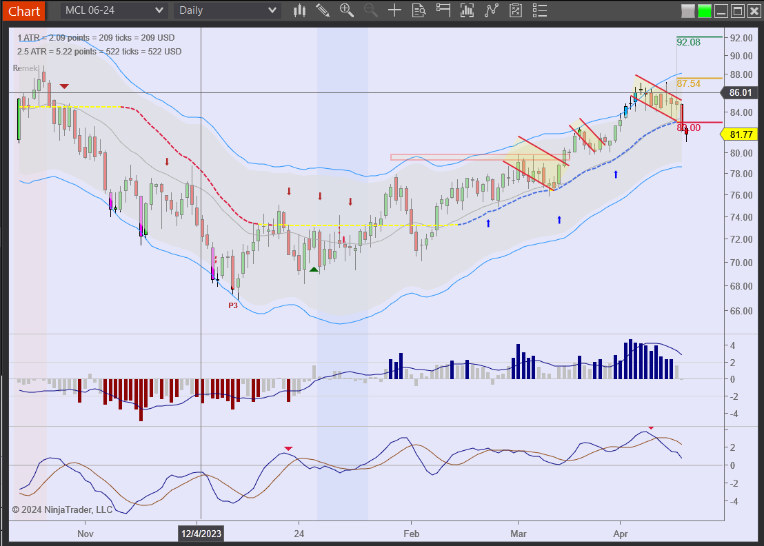The width and height of the screenshot is (764, 546).
Task: Click the gray link square
Action: (687, 11)
